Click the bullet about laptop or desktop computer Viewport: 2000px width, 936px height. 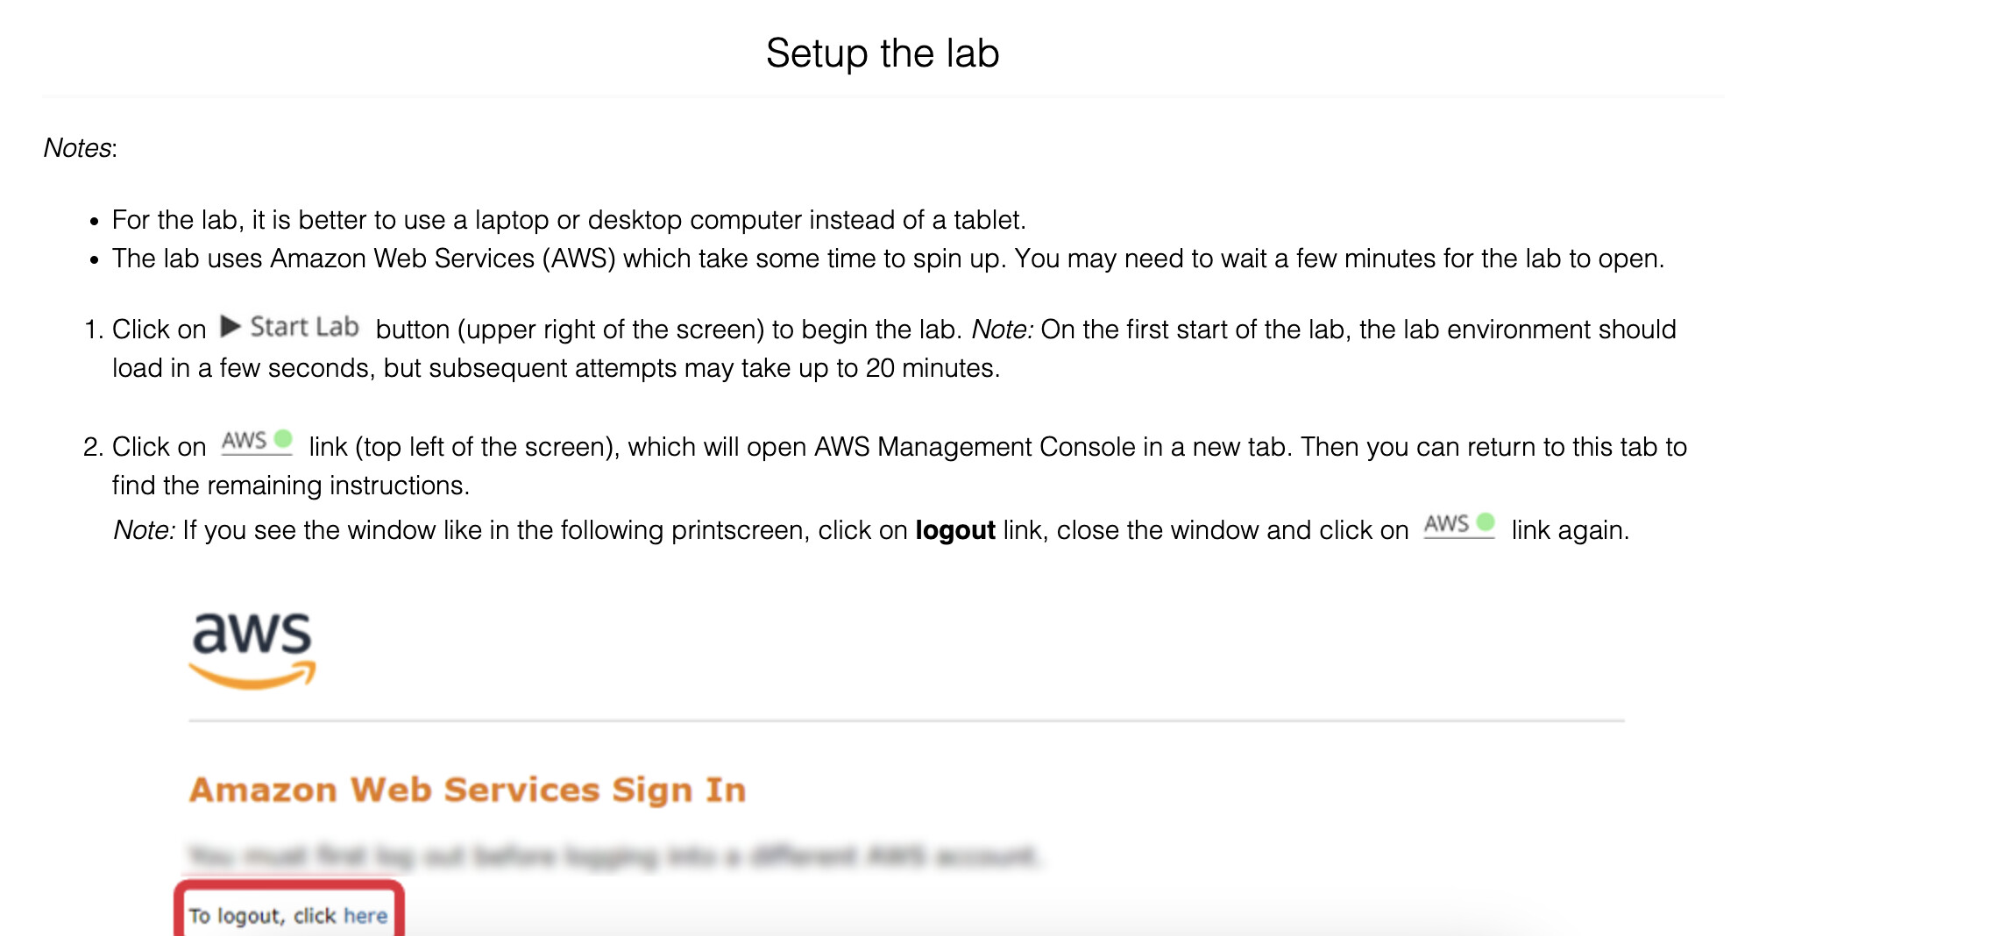point(569,220)
